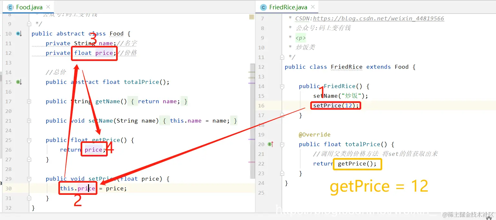
Task: Click the overrides-method gutter icon on FriedRice line 20
Action: tap(271, 144)
